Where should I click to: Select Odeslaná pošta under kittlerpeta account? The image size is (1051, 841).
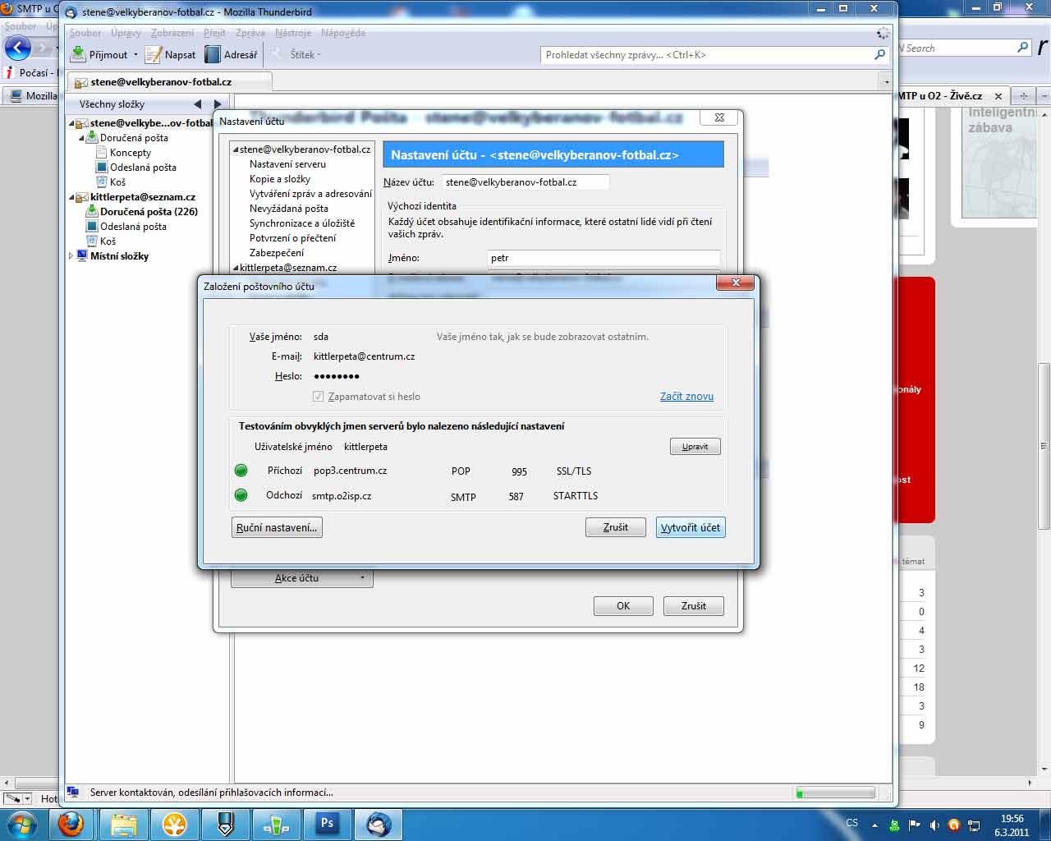[133, 227]
